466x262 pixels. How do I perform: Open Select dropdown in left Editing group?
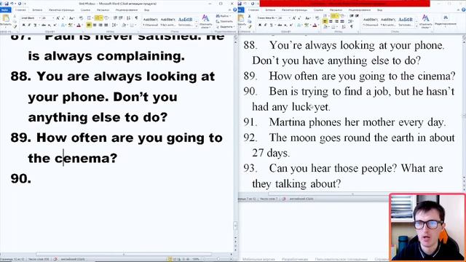225,27
